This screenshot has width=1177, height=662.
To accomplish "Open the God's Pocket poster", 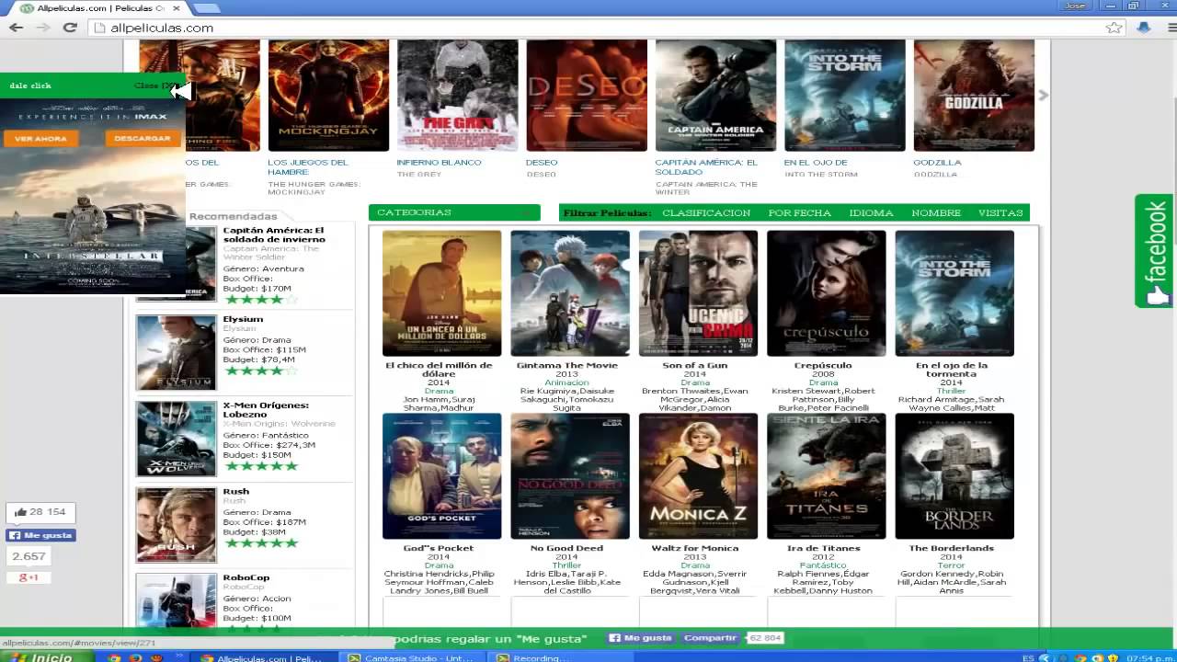I will pyautogui.click(x=441, y=476).
